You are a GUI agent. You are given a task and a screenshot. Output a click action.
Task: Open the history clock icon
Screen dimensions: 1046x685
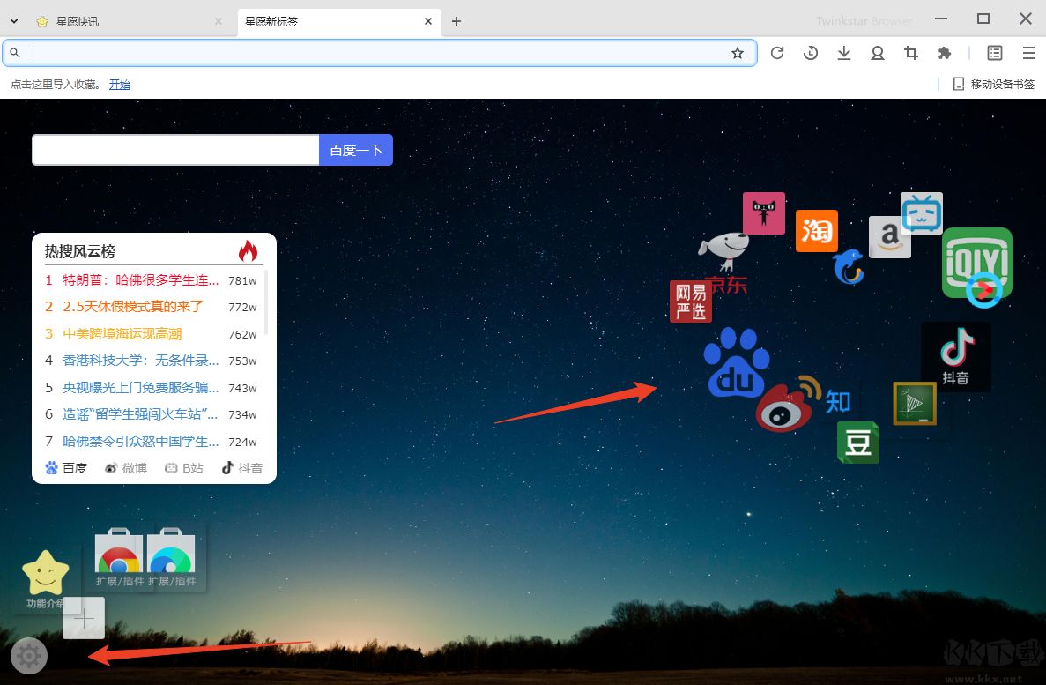[811, 53]
